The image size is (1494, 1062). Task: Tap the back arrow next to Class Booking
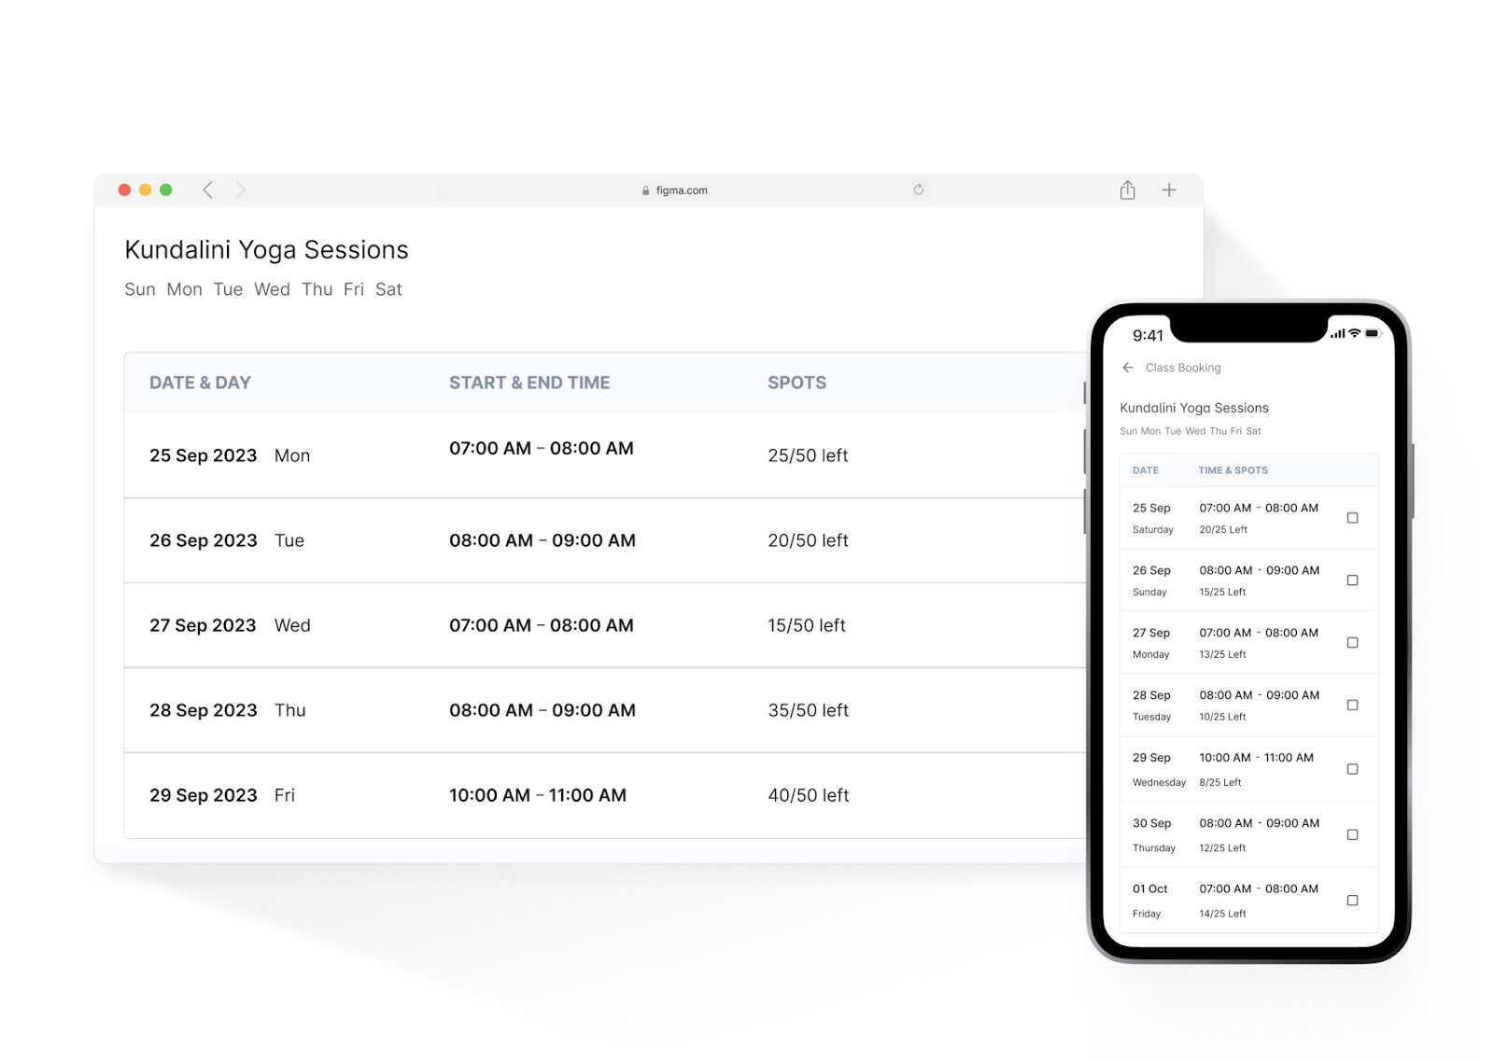[x=1127, y=367]
